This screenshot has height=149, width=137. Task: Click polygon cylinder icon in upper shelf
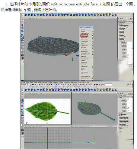(x=32, y=15)
